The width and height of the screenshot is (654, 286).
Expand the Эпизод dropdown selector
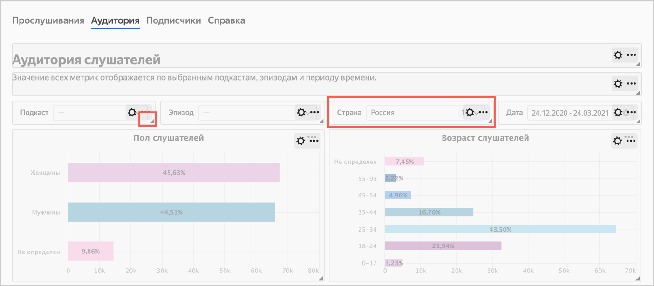tap(247, 113)
